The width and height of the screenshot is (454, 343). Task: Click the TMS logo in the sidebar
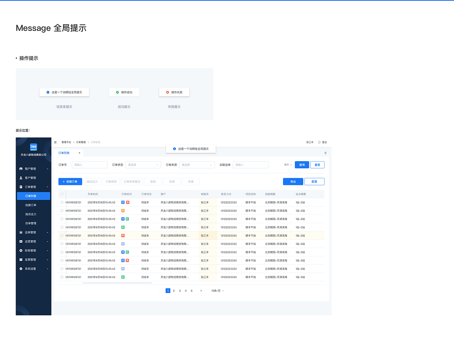pyautogui.click(x=33, y=147)
